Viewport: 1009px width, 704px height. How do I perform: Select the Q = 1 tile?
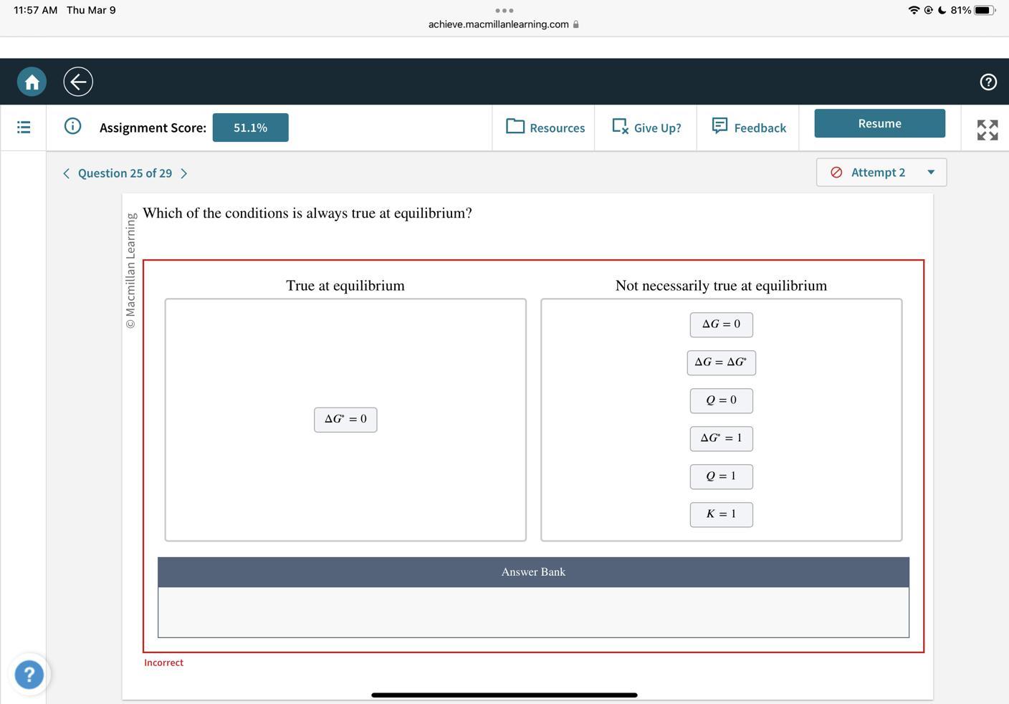click(721, 476)
